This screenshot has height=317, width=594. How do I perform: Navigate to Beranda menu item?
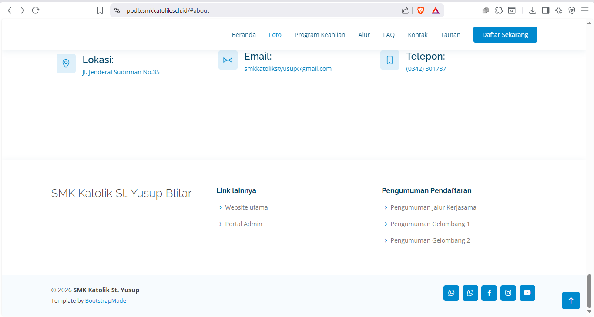point(244,35)
